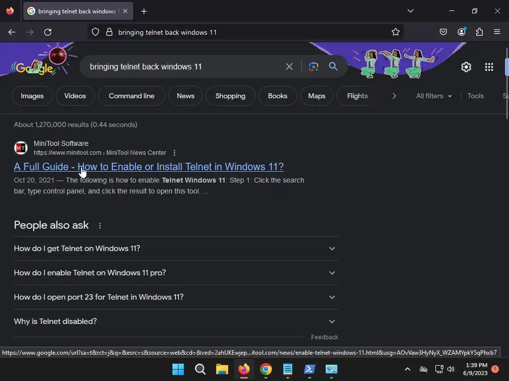
Task: Open the extensions puzzle icon
Action: (x=480, y=32)
